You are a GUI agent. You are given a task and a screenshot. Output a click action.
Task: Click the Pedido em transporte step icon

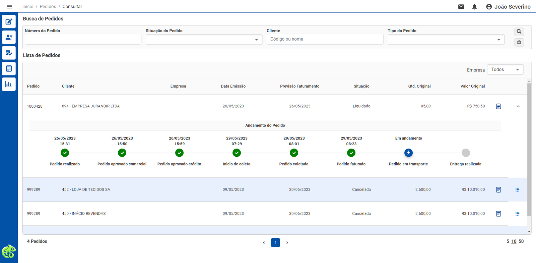click(408, 153)
